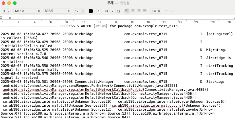Image resolution: width=235 pixels, height=118 pixels.
Task: Click the font size field showing 12
Action: (77, 11)
